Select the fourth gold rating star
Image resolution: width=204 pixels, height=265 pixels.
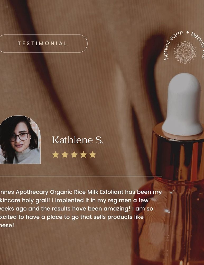[83, 154]
